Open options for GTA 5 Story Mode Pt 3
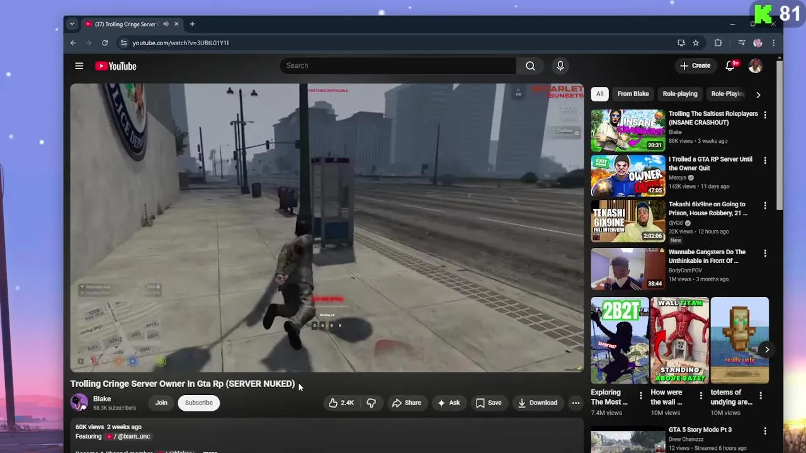This screenshot has height=453, width=806. pyautogui.click(x=765, y=431)
